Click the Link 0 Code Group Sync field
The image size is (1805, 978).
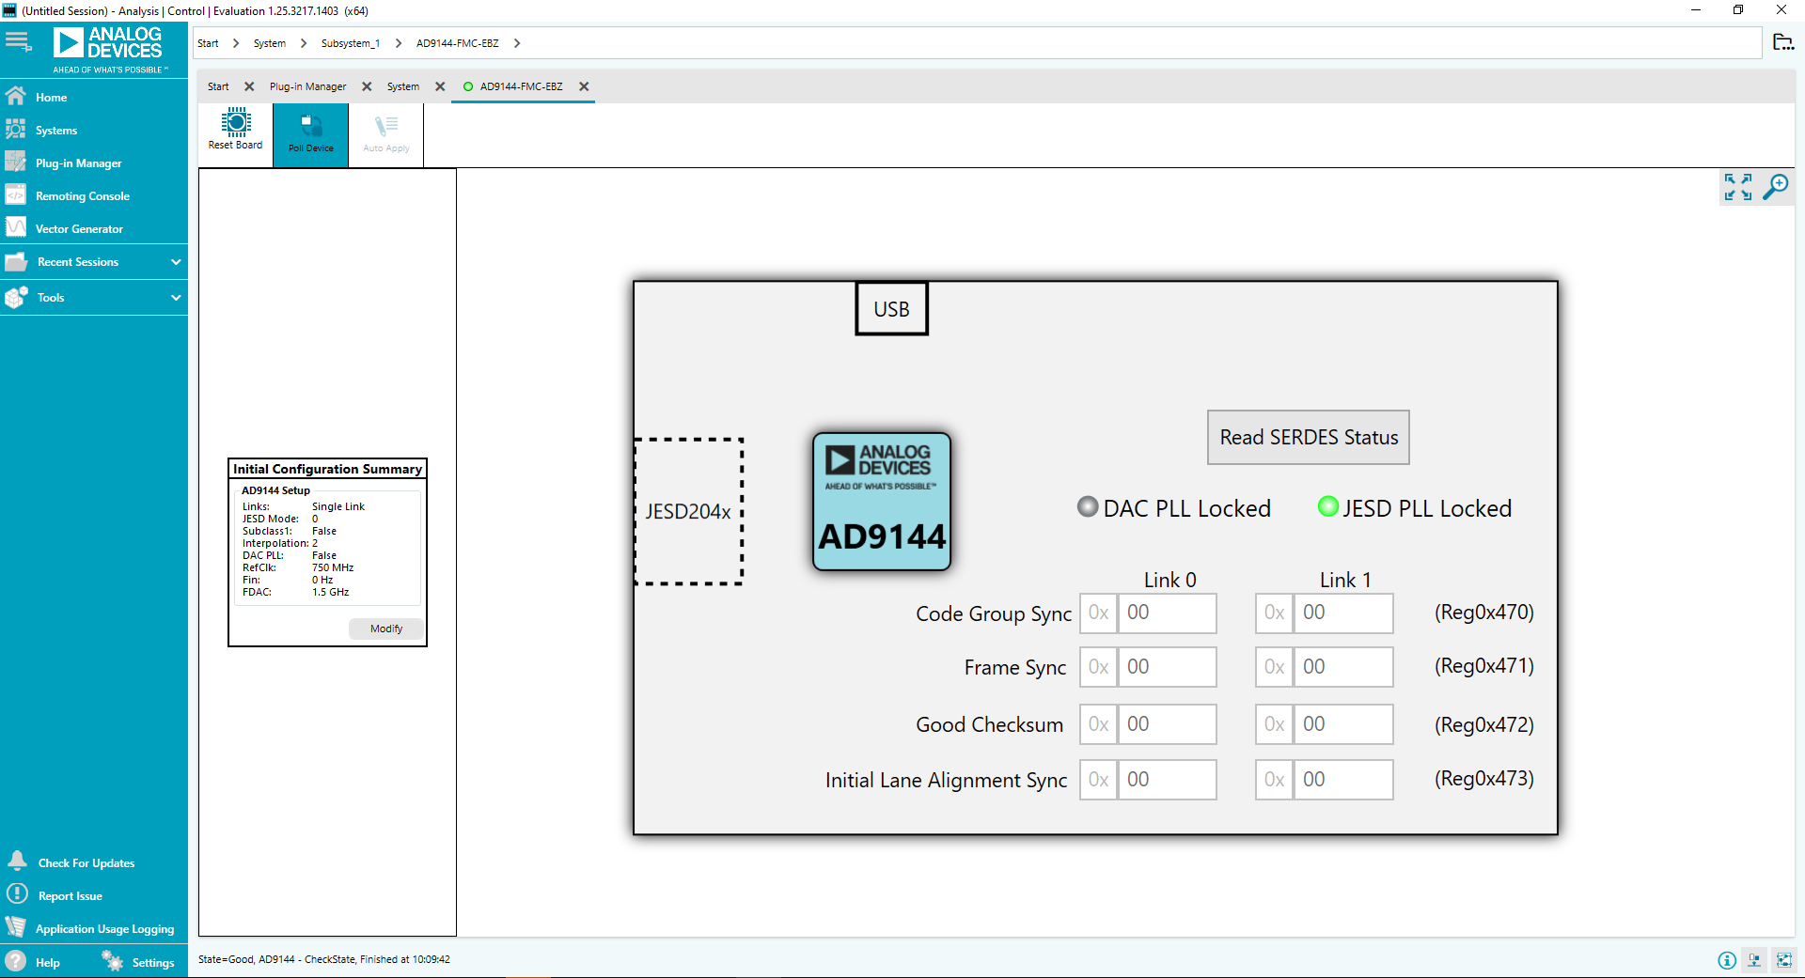click(x=1166, y=613)
